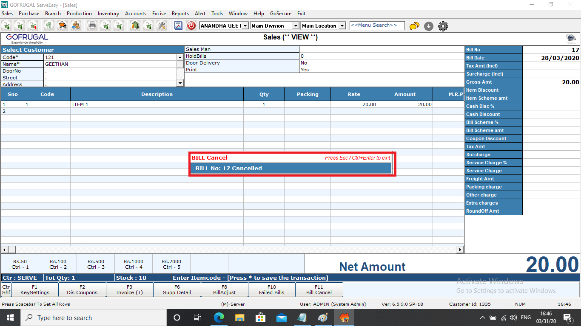Click the F6 Supp Detail button
Screen dimensions: 581x326
point(177,289)
